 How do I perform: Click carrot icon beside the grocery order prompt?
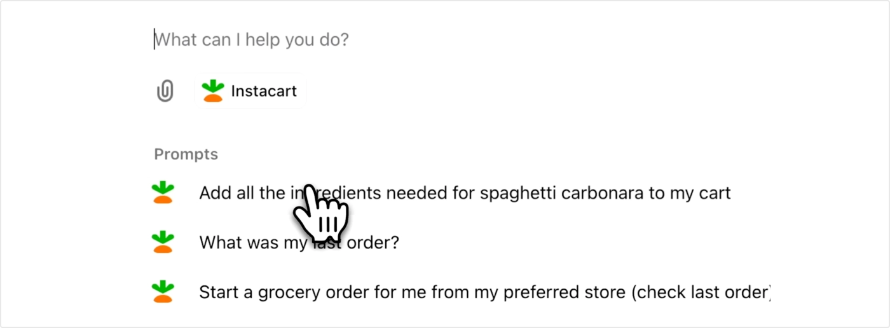tap(163, 292)
